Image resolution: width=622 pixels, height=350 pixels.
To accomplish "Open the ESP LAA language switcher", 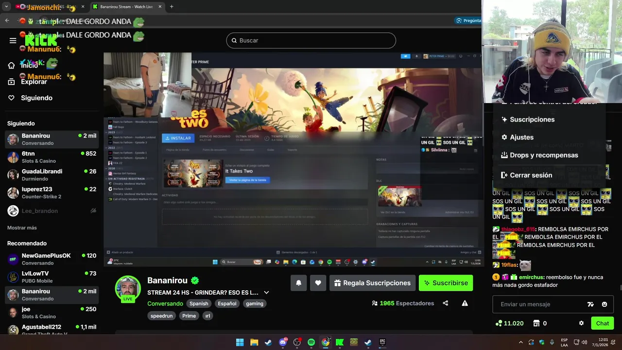I will click(564, 342).
